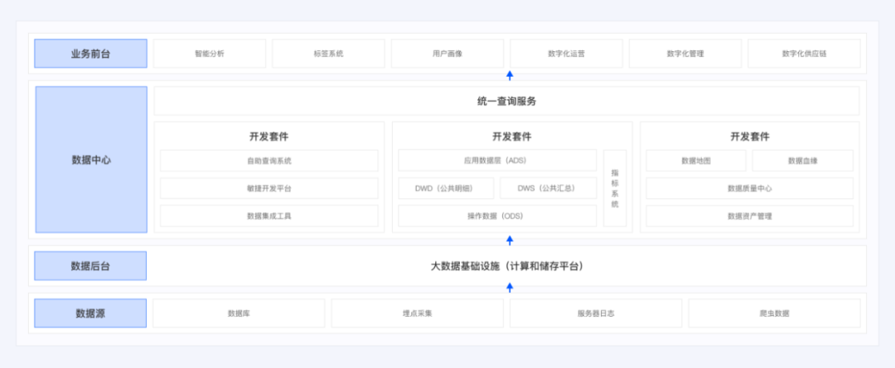Click 开发套件 heading above 自助查询系统

(x=268, y=136)
